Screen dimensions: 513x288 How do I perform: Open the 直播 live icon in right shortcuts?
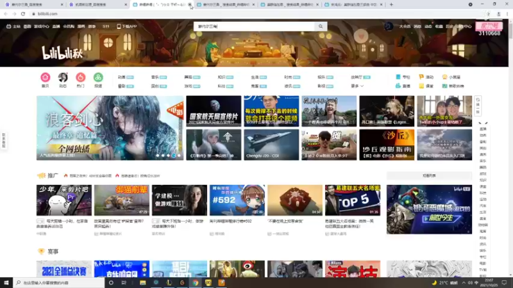point(398,86)
